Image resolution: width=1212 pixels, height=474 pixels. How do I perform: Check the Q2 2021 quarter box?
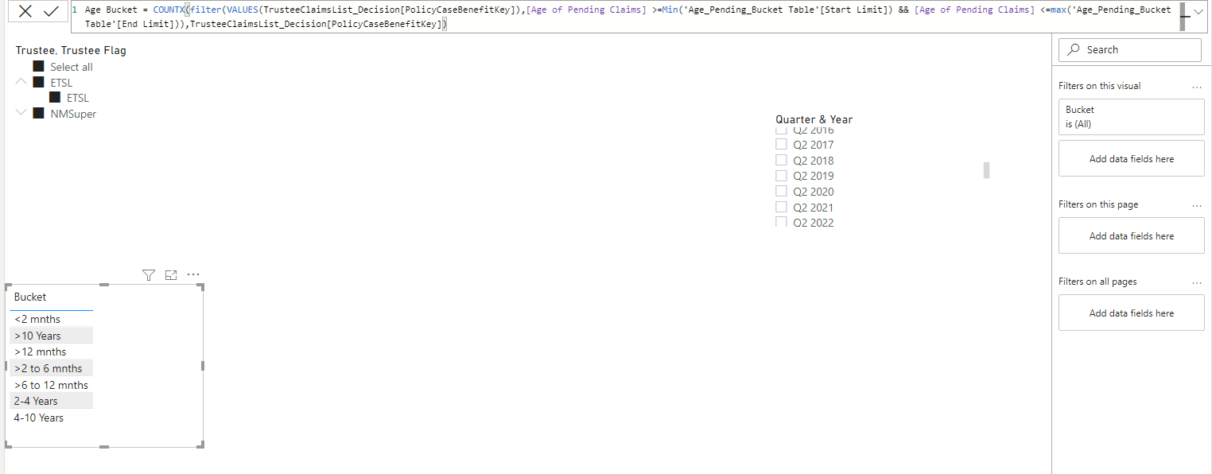pyautogui.click(x=781, y=207)
